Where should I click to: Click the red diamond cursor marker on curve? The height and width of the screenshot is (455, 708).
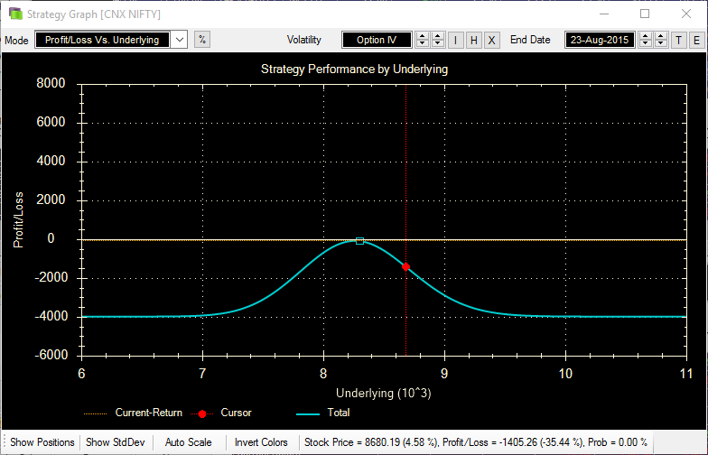[x=405, y=267]
